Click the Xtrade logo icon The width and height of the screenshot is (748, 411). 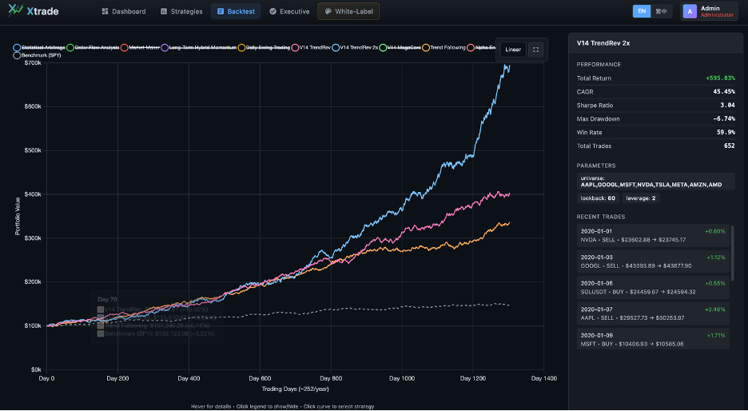tap(15, 11)
